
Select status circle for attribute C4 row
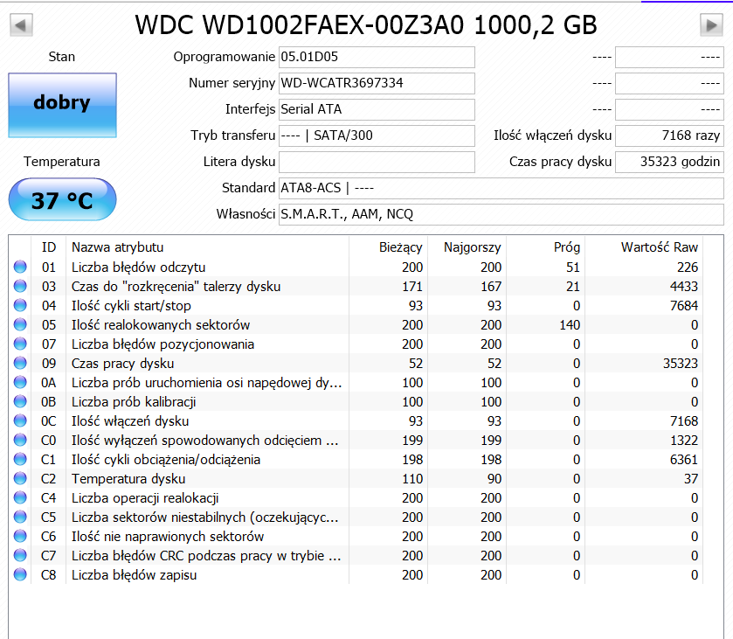20,497
